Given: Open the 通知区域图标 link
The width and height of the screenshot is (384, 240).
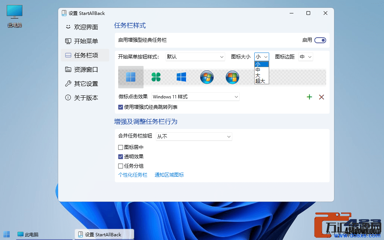Looking at the screenshot, I should (169, 175).
